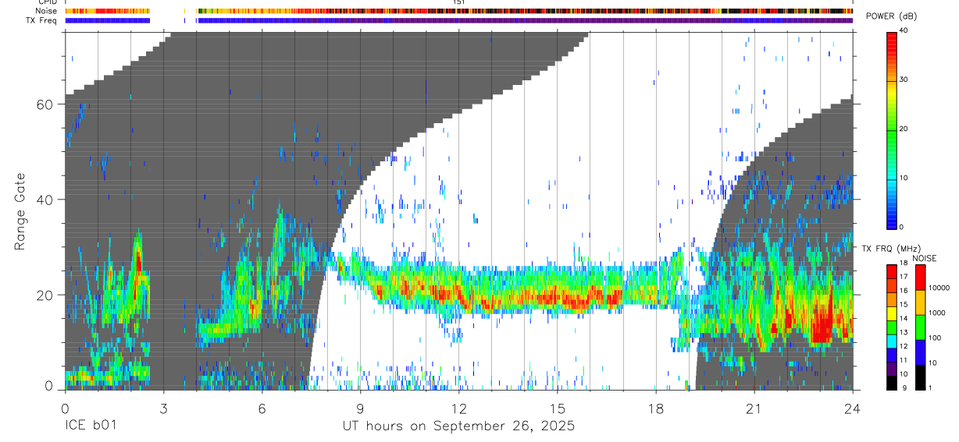Click the 20 range gate tick label
The height and width of the screenshot is (442, 959).
click(x=46, y=295)
